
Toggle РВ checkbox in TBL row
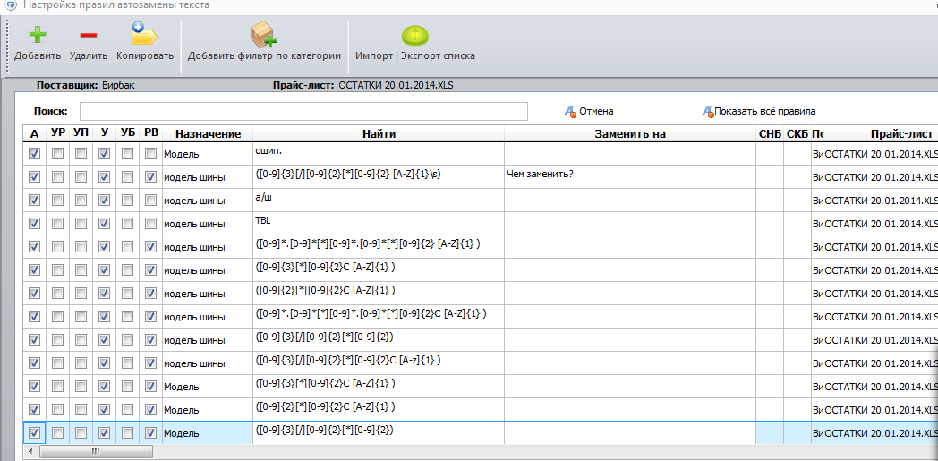(x=150, y=224)
